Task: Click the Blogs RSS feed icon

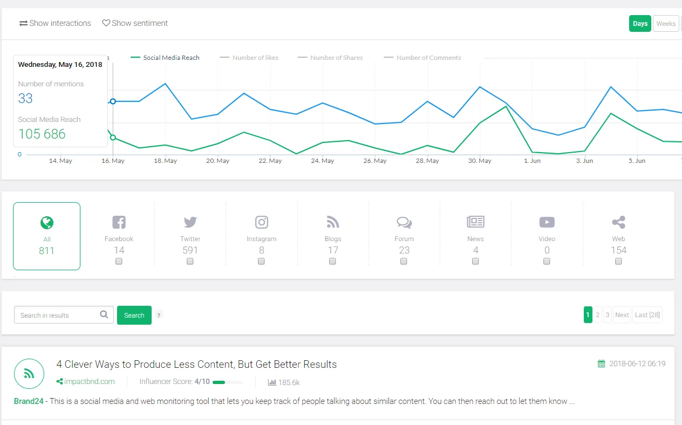Action: point(332,222)
